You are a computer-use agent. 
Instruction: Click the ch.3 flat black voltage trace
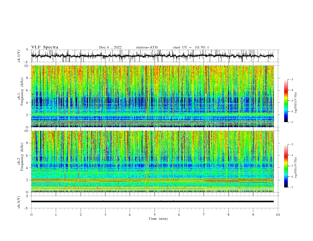click(152, 202)
